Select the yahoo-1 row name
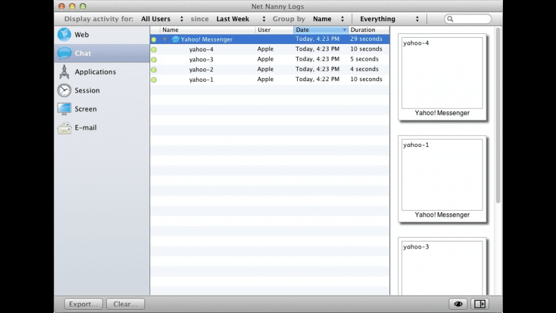556x313 pixels. (201, 80)
